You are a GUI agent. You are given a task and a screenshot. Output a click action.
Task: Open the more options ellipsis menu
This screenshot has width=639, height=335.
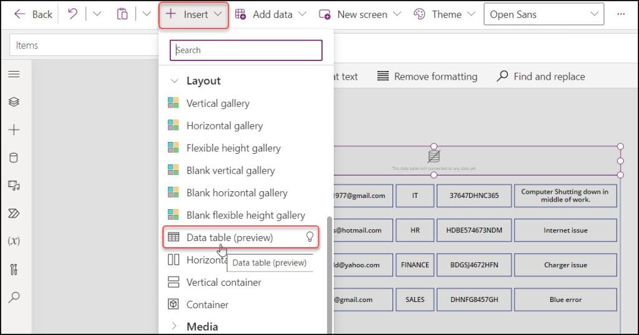[621, 14]
